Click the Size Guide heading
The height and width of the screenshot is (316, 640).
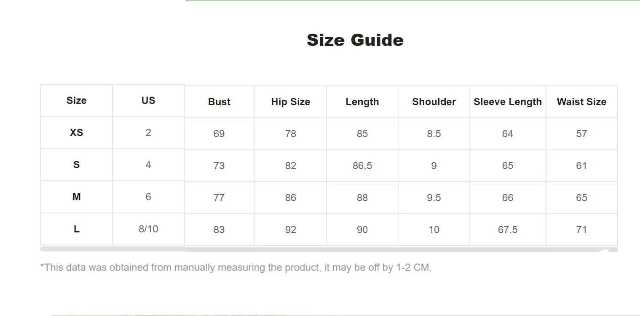[355, 40]
